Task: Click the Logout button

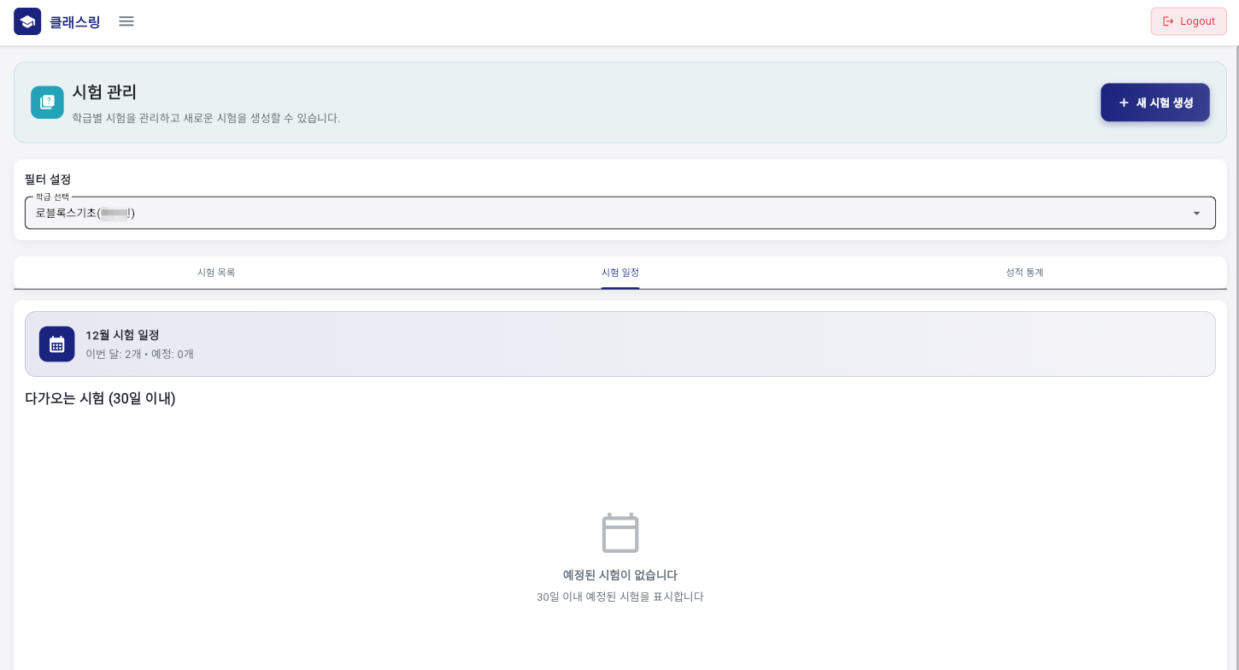Action: click(1189, 21)
